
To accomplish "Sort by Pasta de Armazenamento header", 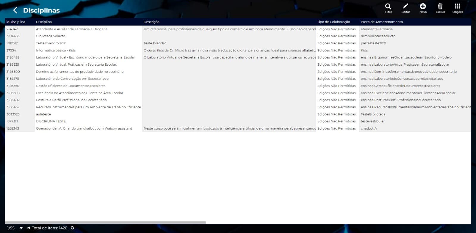I will (x=382, y=22).
